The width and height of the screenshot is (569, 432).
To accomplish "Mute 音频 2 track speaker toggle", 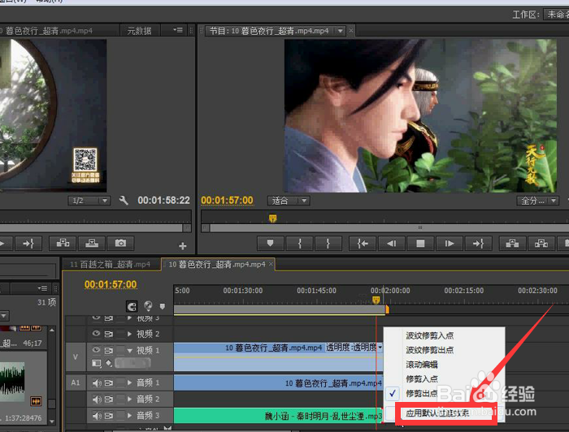I will click(97, 400).
